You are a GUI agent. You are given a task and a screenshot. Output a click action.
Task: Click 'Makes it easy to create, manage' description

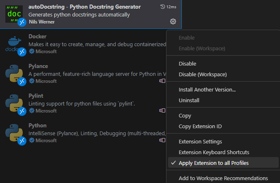click(x=97, y=44)
